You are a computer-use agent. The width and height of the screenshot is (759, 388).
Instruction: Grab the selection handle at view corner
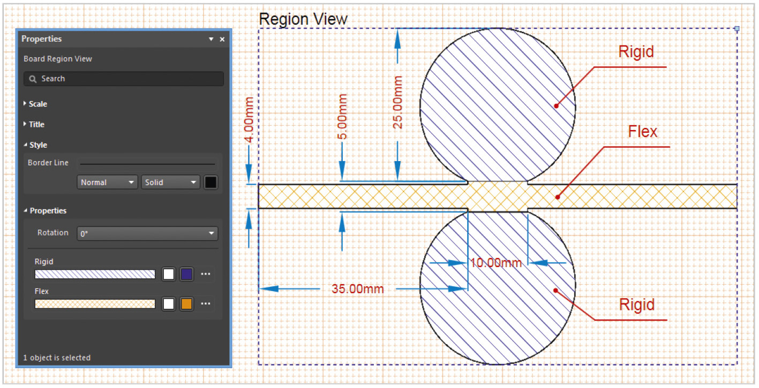[737, 28]
